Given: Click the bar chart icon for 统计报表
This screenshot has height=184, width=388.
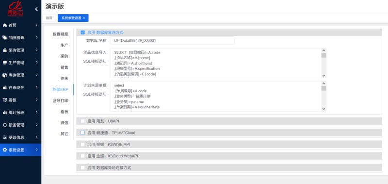Looking at the screenshot, I should [x=4, y=112].
